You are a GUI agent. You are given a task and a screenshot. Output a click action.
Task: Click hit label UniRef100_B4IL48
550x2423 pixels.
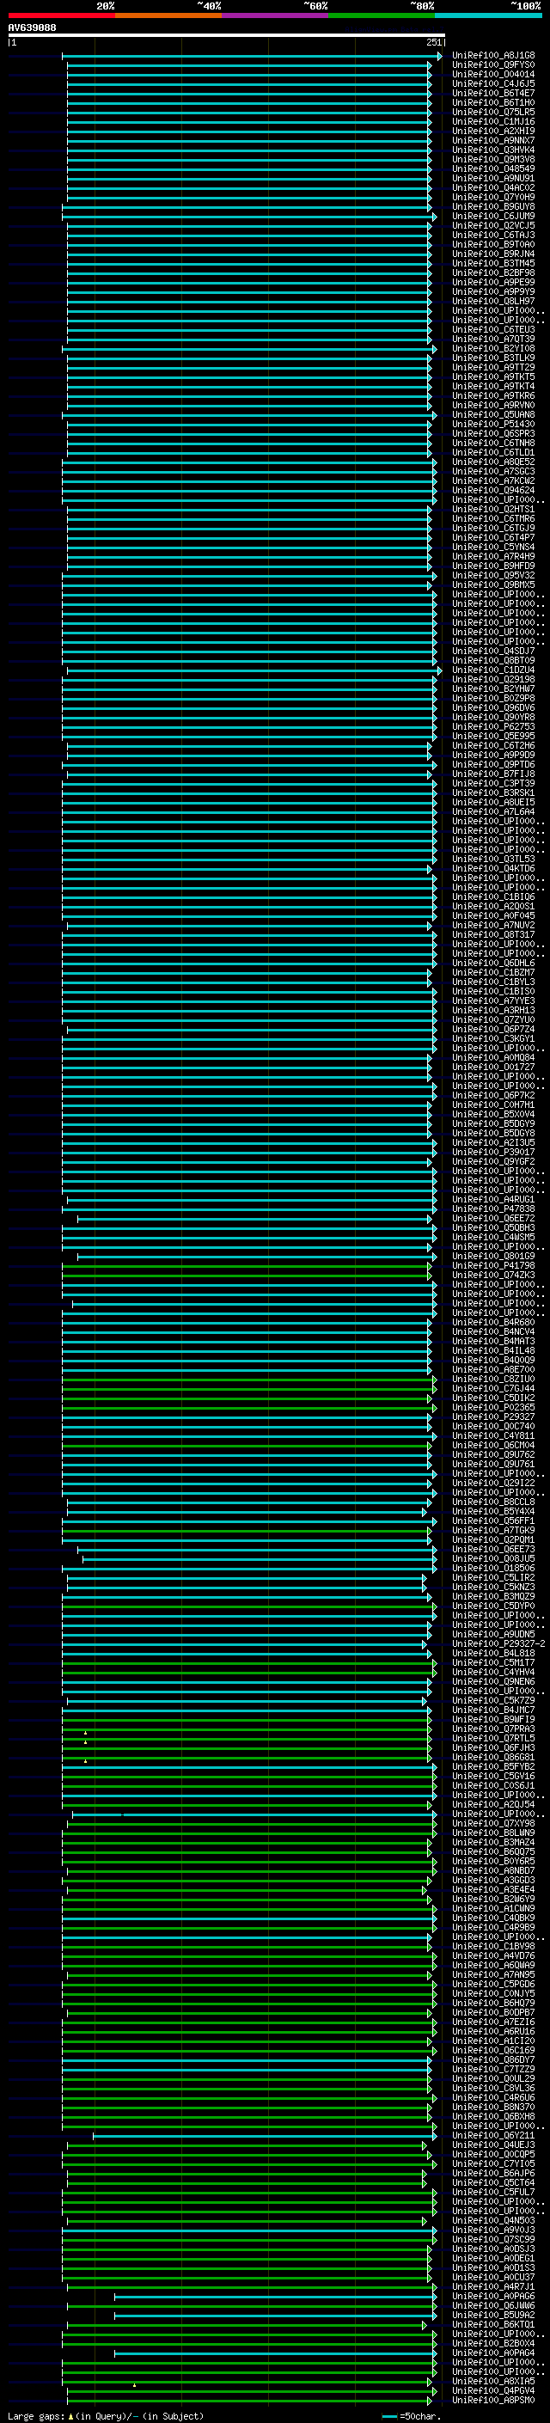(x=493, y=1350)
